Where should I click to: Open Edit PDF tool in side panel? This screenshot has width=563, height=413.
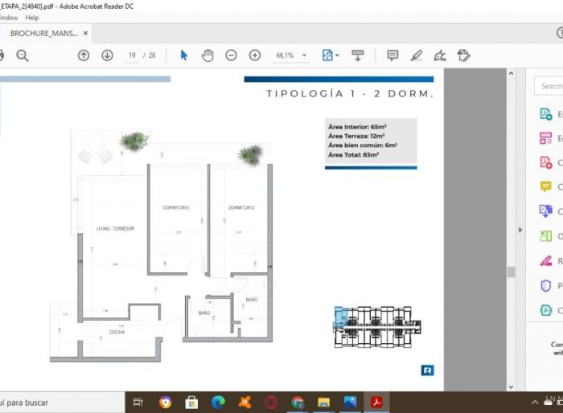pos(546,138)
